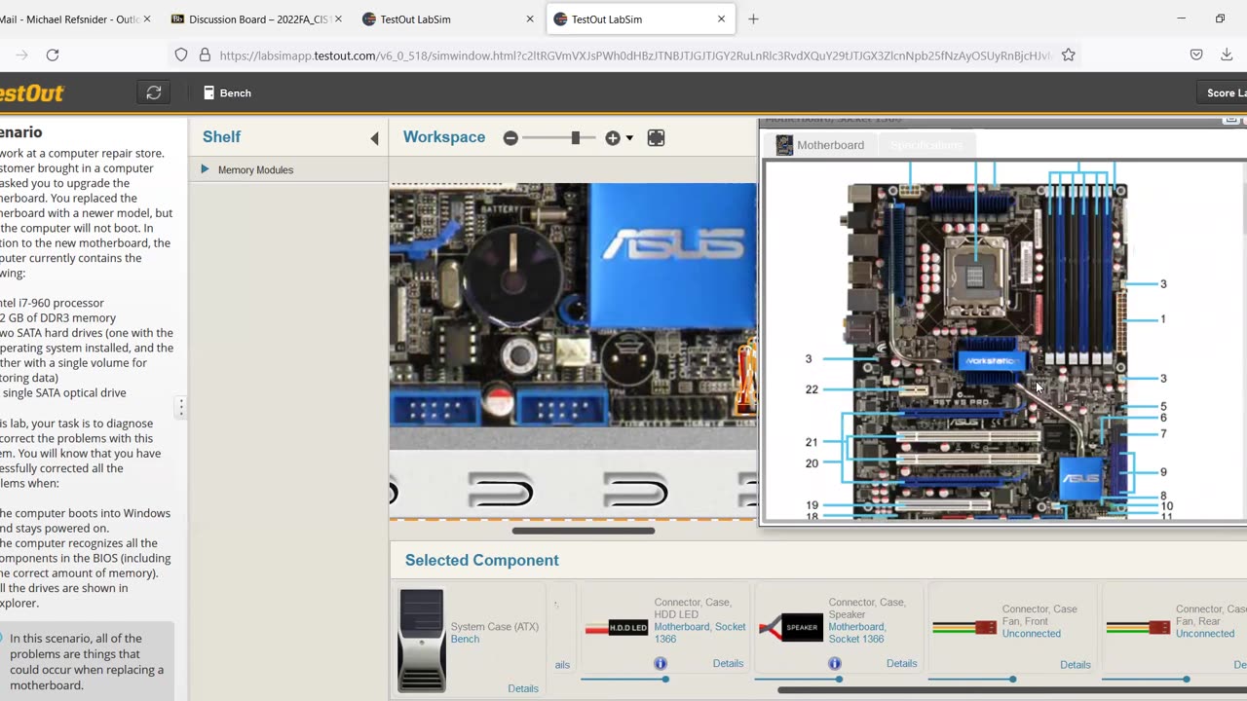
Task: Switch to the Motherboard tab
Action: [820, 145]
